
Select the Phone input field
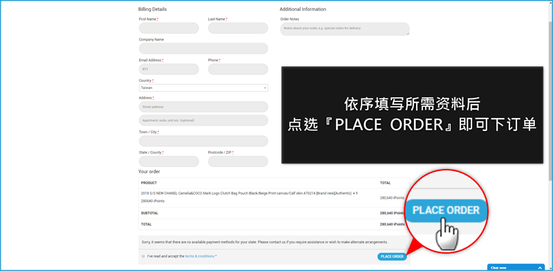(x=238, y=70)
